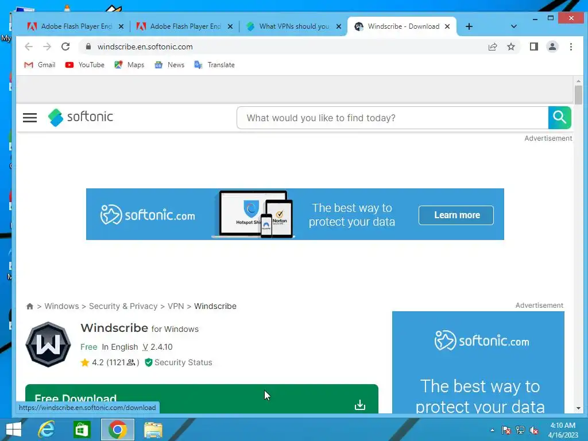588x441 pixels.
Task: Bookmark this page with the star icon
Action: tap(510, 47)
